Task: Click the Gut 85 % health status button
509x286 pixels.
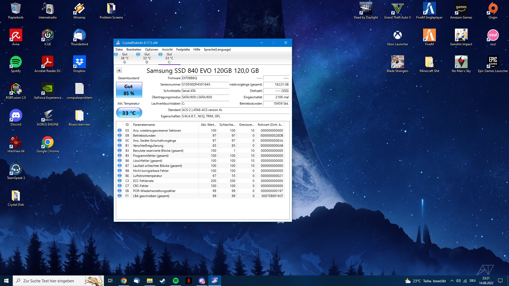Action: point(129,90)
